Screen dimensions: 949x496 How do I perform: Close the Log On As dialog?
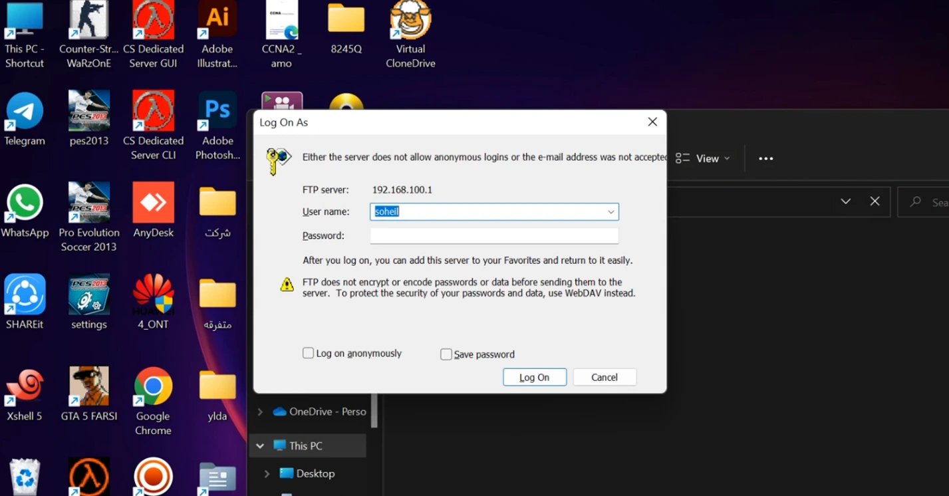pyautogui.click(x=652, y=122)
